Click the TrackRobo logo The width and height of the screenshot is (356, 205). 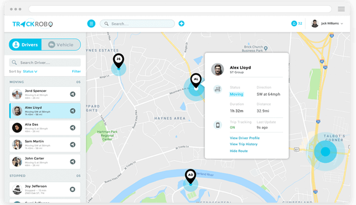coord(32,24)
